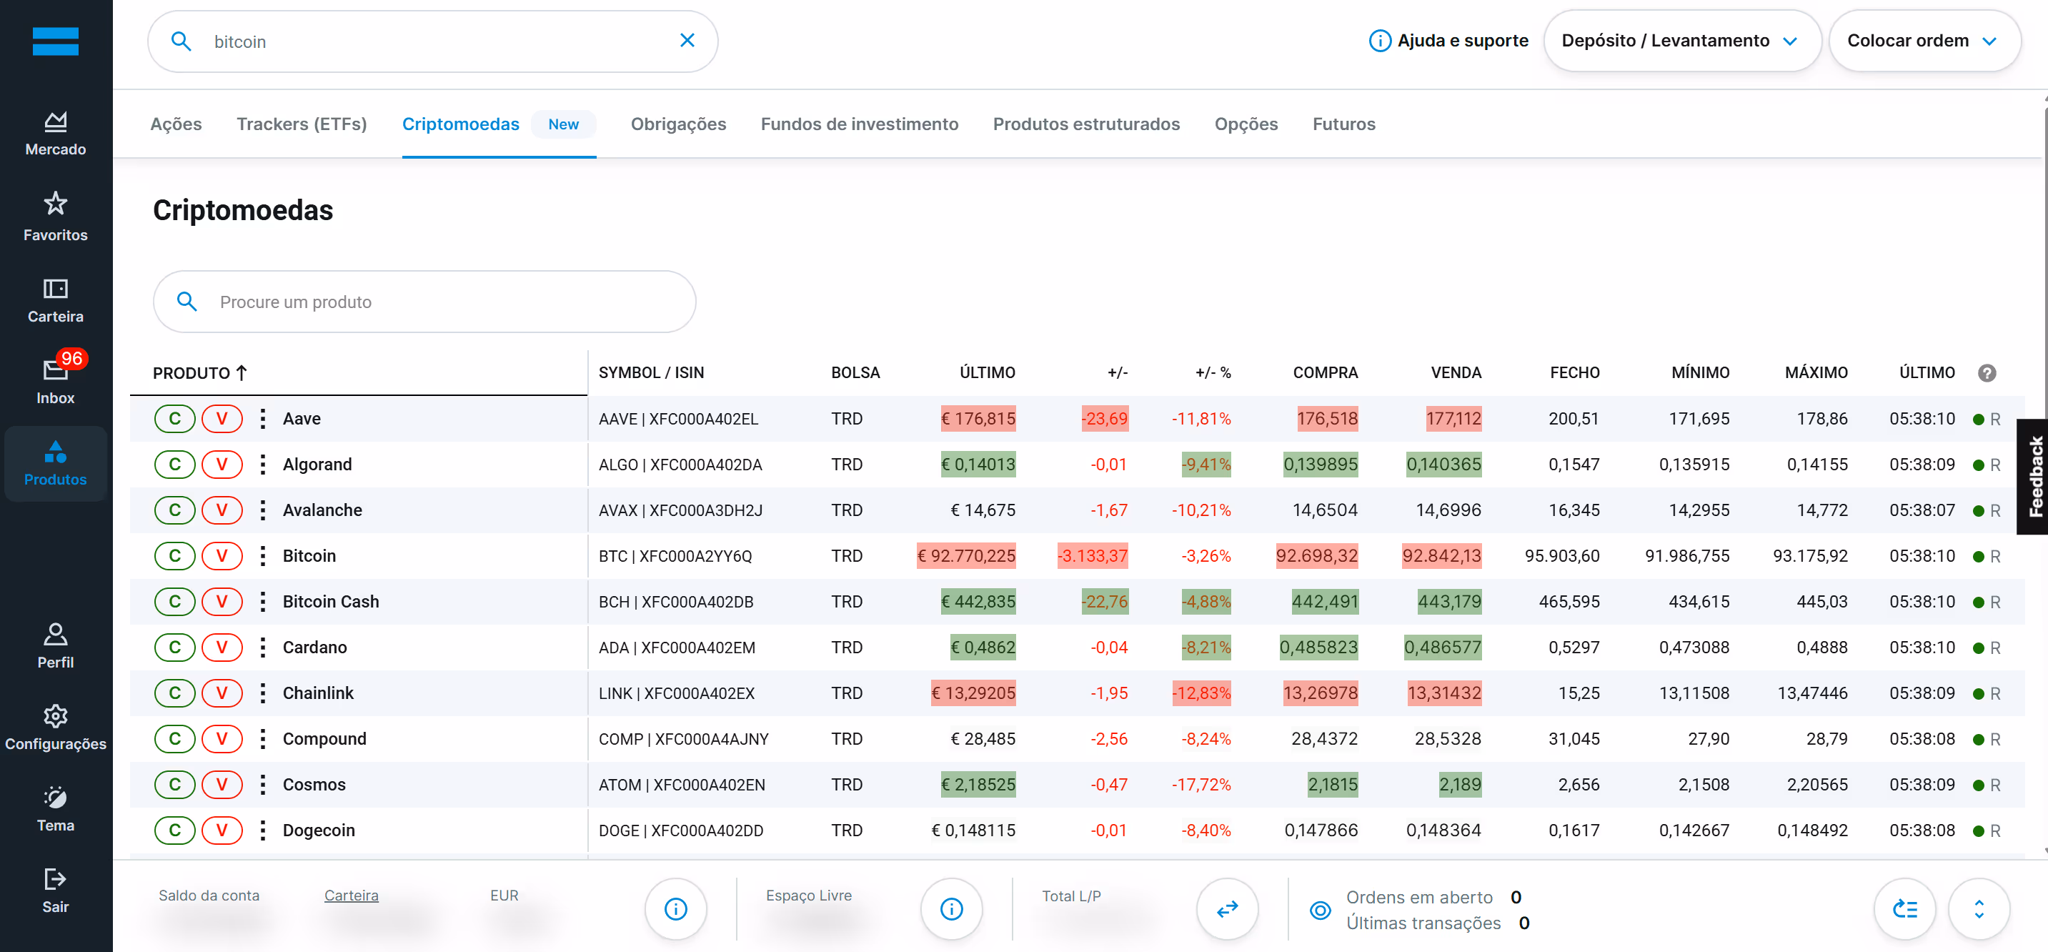
Task: Open the Carteira link in bottom bar
Action: click(351, 896)
